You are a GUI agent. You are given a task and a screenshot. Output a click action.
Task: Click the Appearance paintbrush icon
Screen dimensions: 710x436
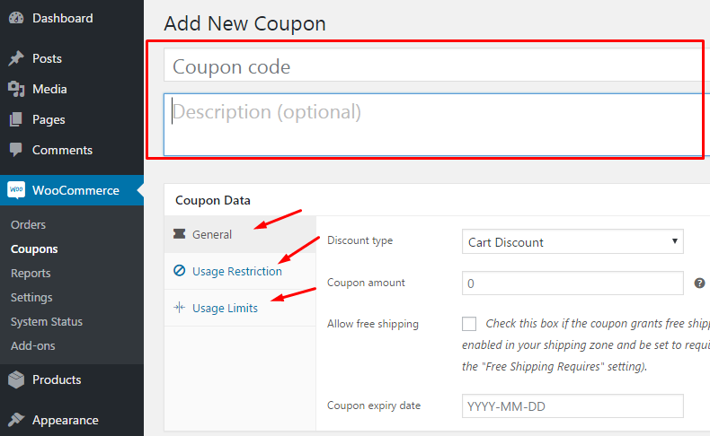(x=16, y=420)
